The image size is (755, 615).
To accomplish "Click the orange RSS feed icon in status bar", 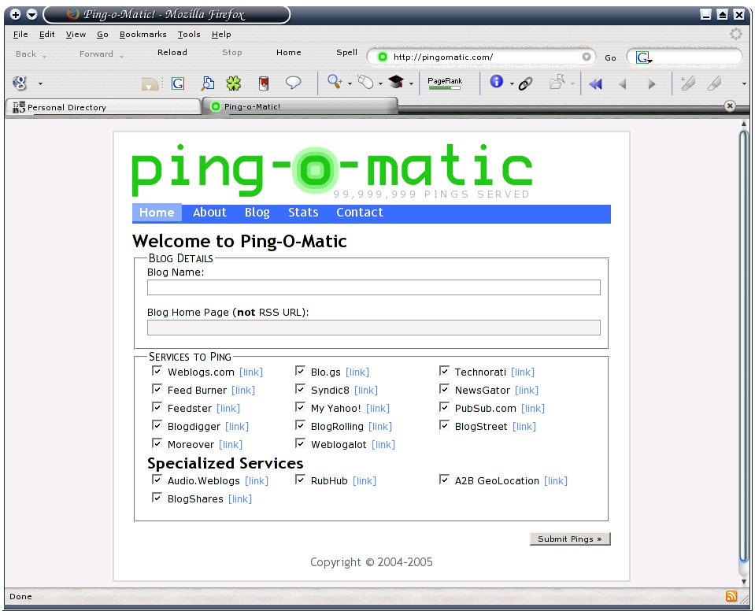I will [x=731, y=596].
